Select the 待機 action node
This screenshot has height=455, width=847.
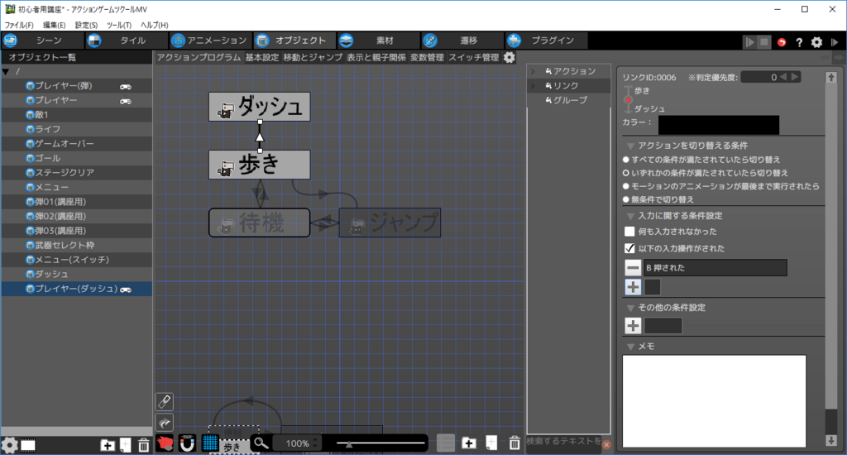coord(259,223)
